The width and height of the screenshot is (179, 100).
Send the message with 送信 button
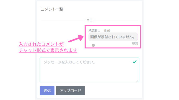click(47, 91)
